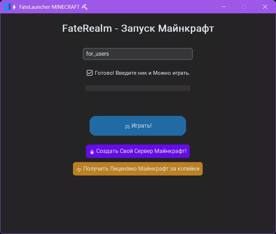Click the lightning bolt icon in title bar

(x=14, y=7)
